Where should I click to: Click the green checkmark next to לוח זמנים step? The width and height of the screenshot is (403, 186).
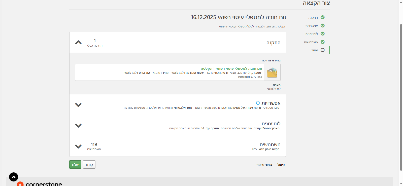point(322,34)
